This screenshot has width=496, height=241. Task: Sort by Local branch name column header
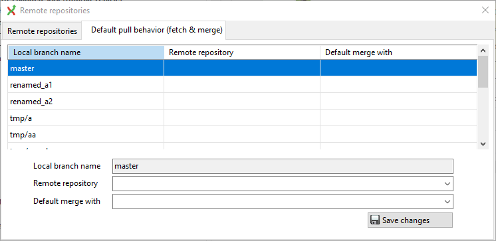point(86,52)
